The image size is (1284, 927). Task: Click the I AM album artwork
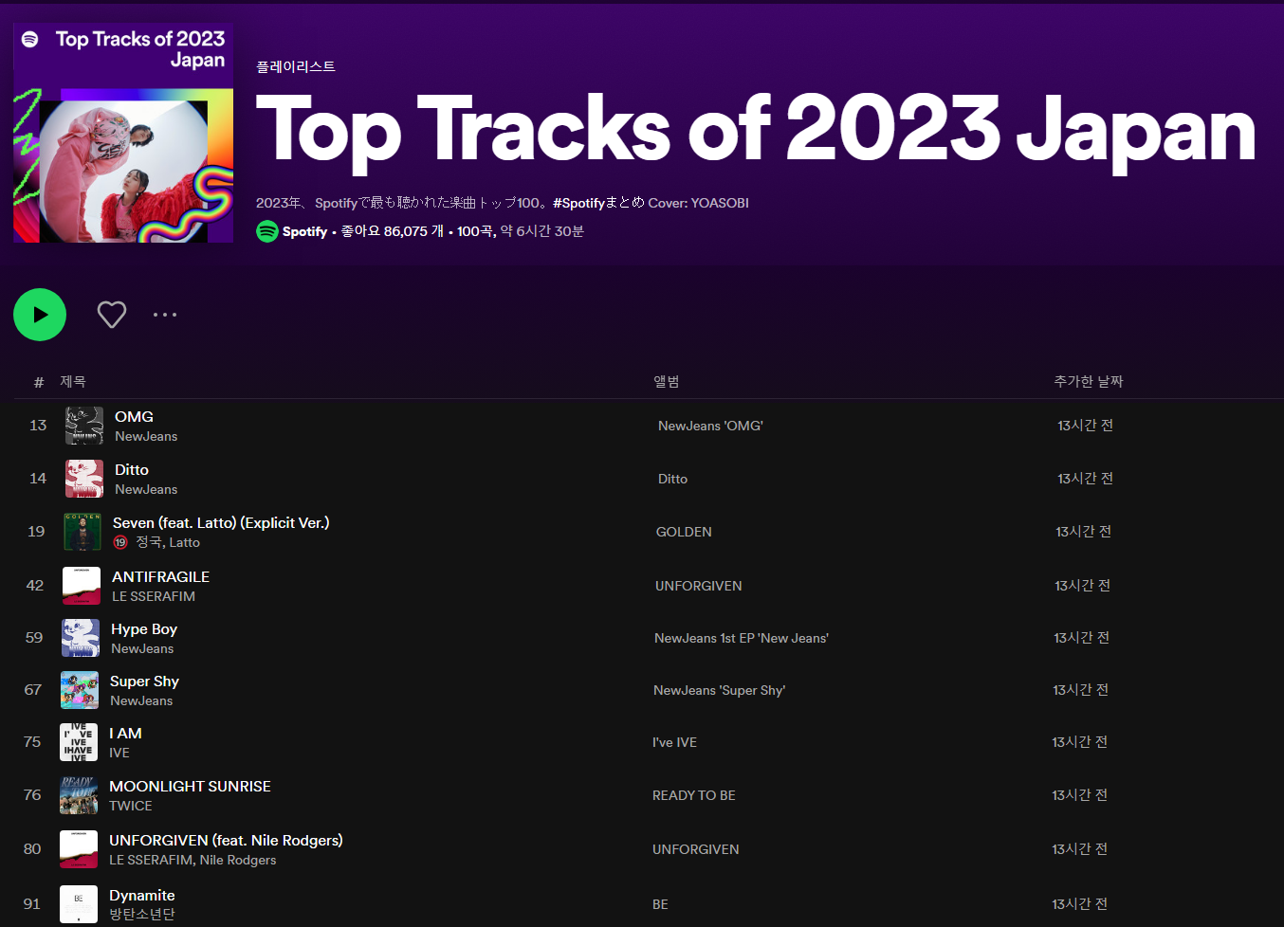point(79,742)
